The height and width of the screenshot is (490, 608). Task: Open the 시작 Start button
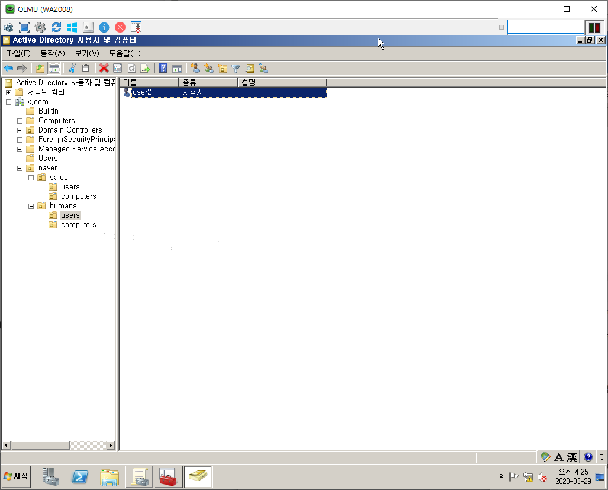click(17, 476)
